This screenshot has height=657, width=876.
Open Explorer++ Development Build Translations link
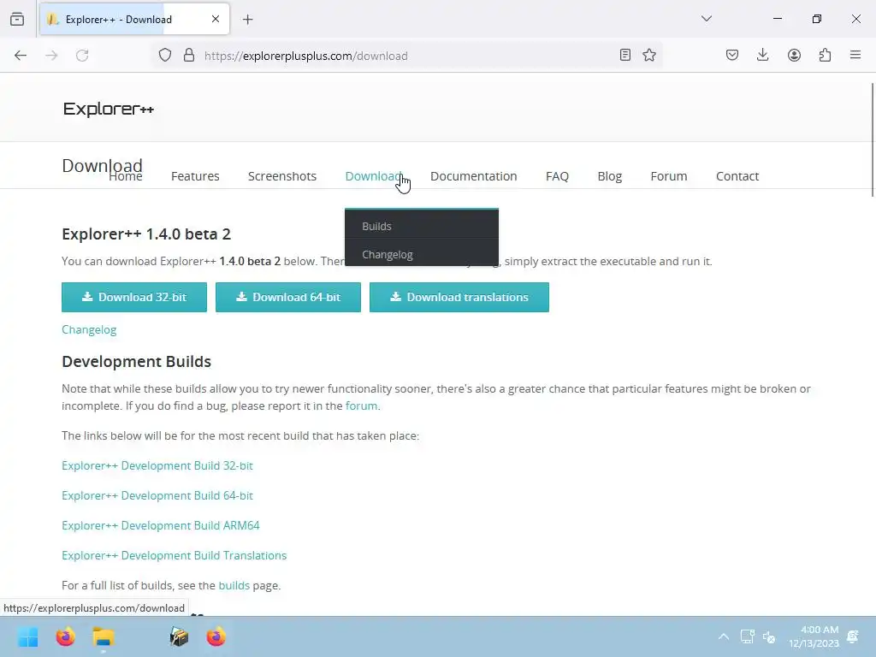tap(174, 555)
